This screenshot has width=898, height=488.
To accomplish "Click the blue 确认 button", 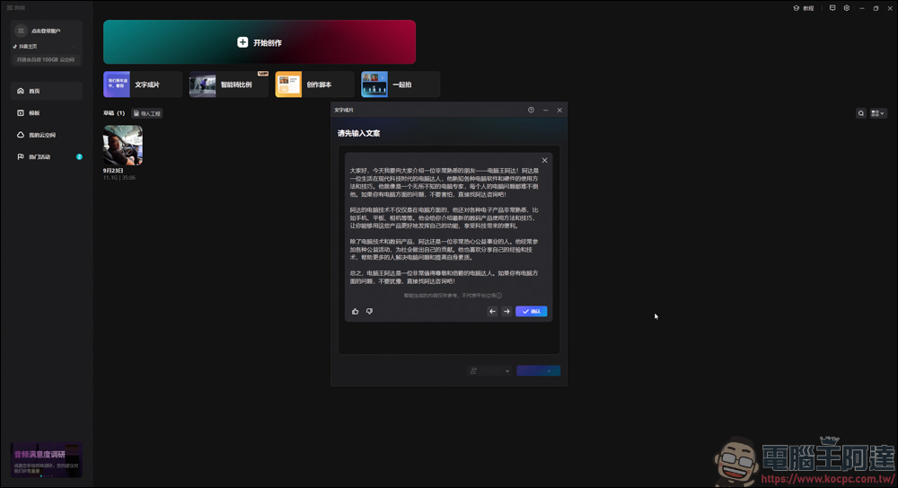I will 531,312.
